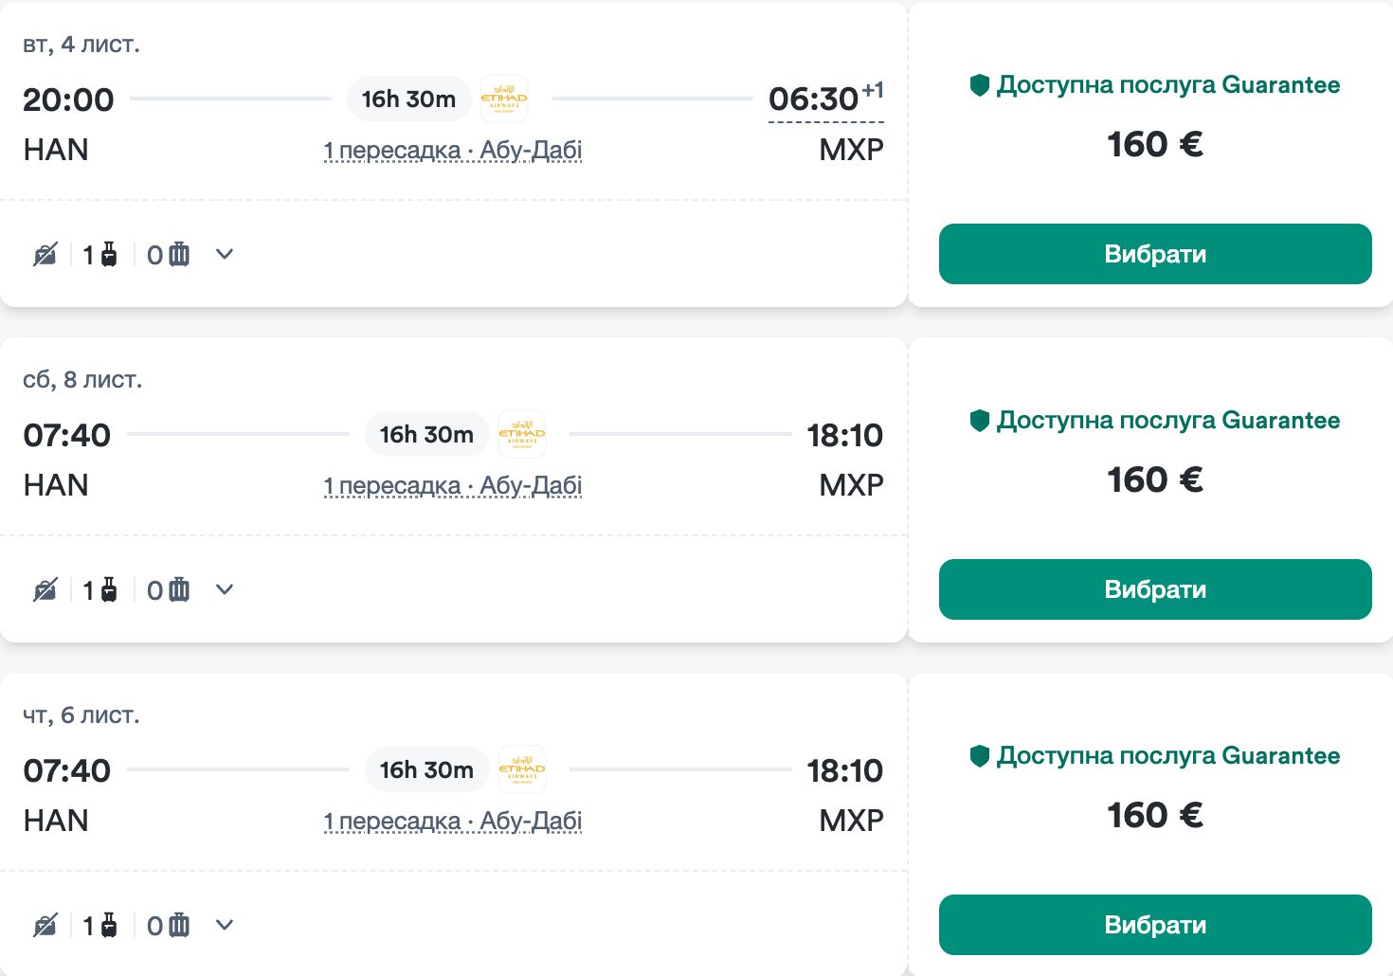The width and height of the screenshot is (1393, 976).
Task: Click Etihad Airways logo on 4 лист. flight
Action: tap(503, 99)
